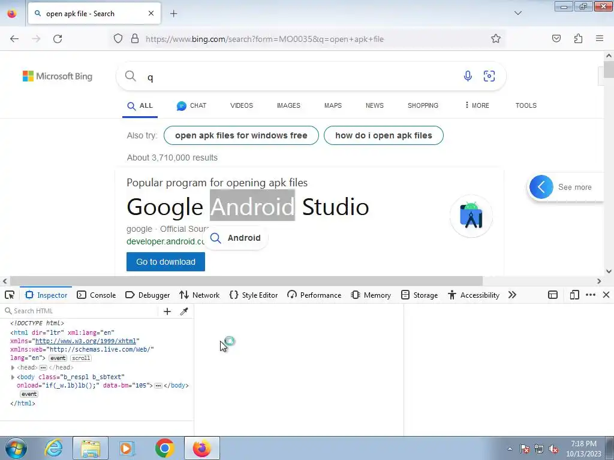Image resolution: width=614 pixels, height=460 pixels.
Task: Click the eyedropper color picker icon
Action: pyautogui.click(x=184, y=311)
